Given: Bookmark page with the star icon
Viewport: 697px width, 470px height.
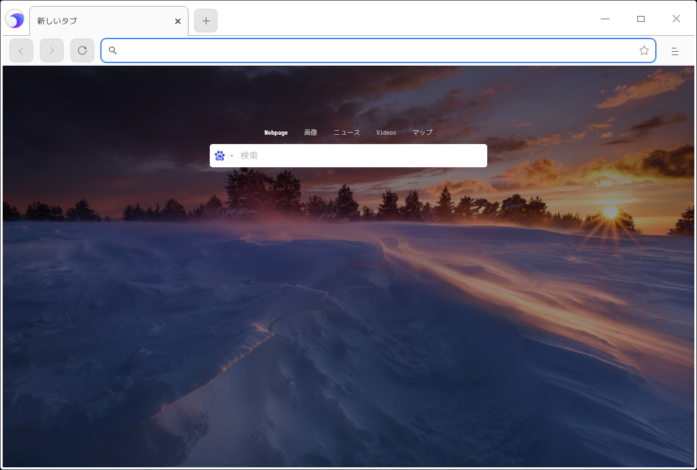Looking at the screenshot, I should click(x=644, y=50).
